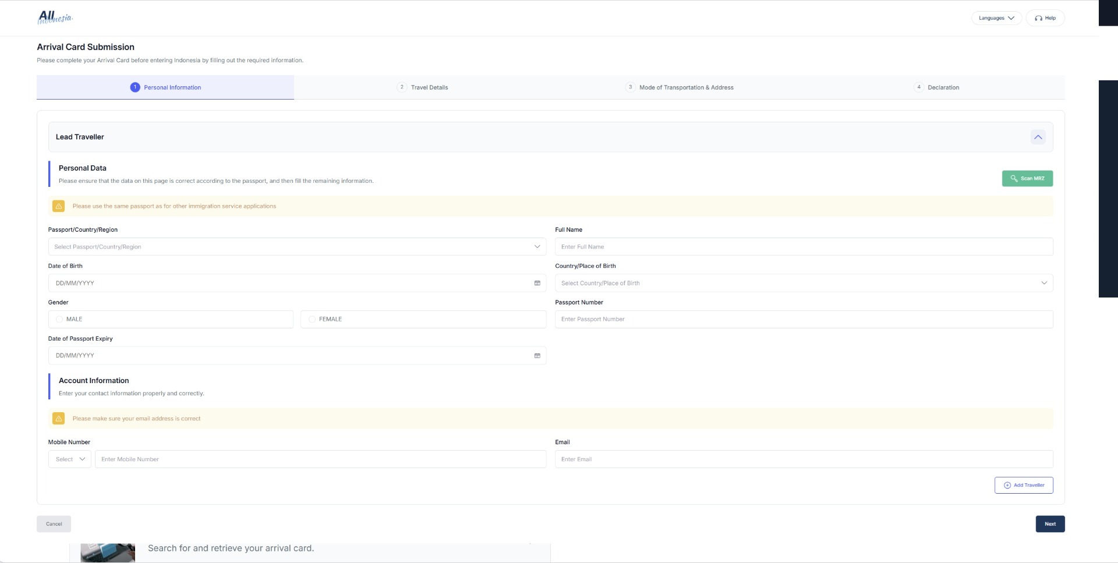Click warning icon beside email notice
This screenshot has height=563, width=1118.
coord(59,419)
